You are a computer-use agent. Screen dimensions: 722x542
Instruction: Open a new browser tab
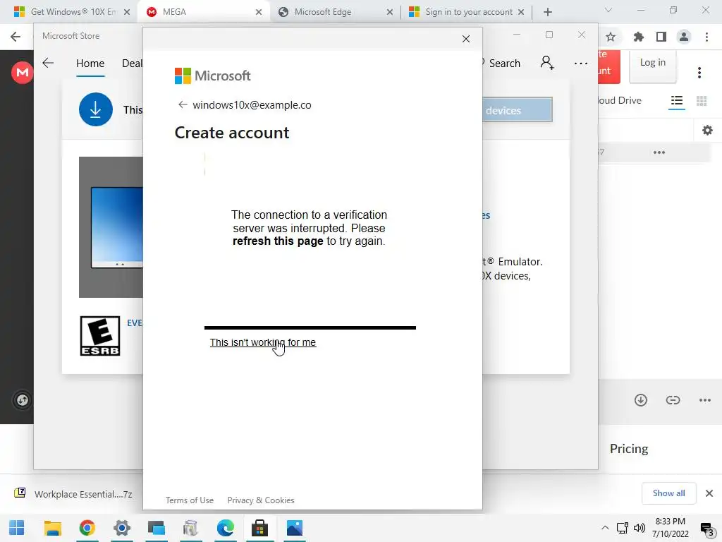pyautogui.click(x=547, y=12)
